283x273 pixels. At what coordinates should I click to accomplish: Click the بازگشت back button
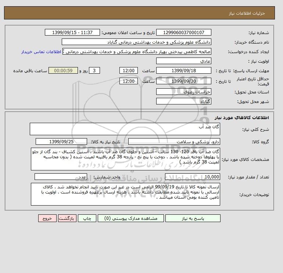click(x=67, y=218)
